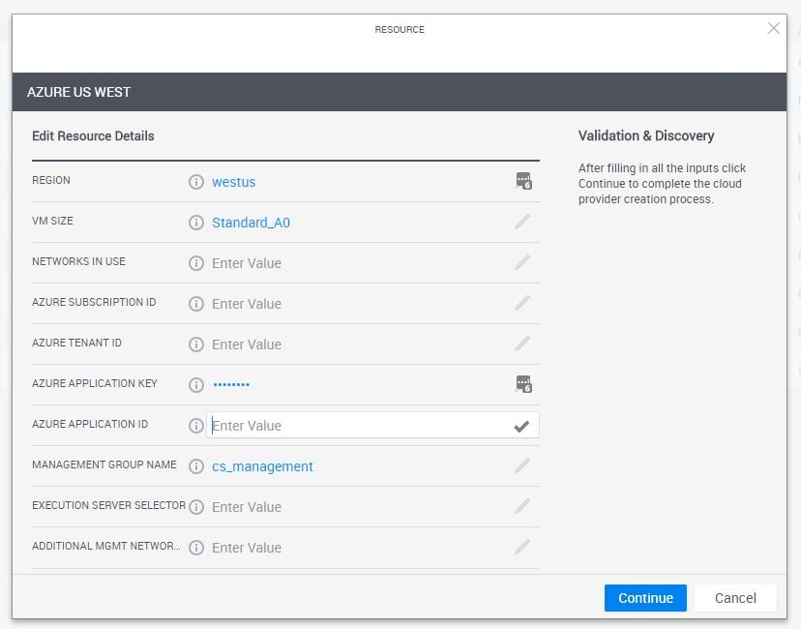Image resolution: width=801 pixels, height=629 pixels.
Task: Close the RESOURCE dialog
Action: (x=773, y=28)
